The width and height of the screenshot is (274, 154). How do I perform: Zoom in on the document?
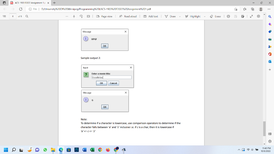click(x=74, y=16)
